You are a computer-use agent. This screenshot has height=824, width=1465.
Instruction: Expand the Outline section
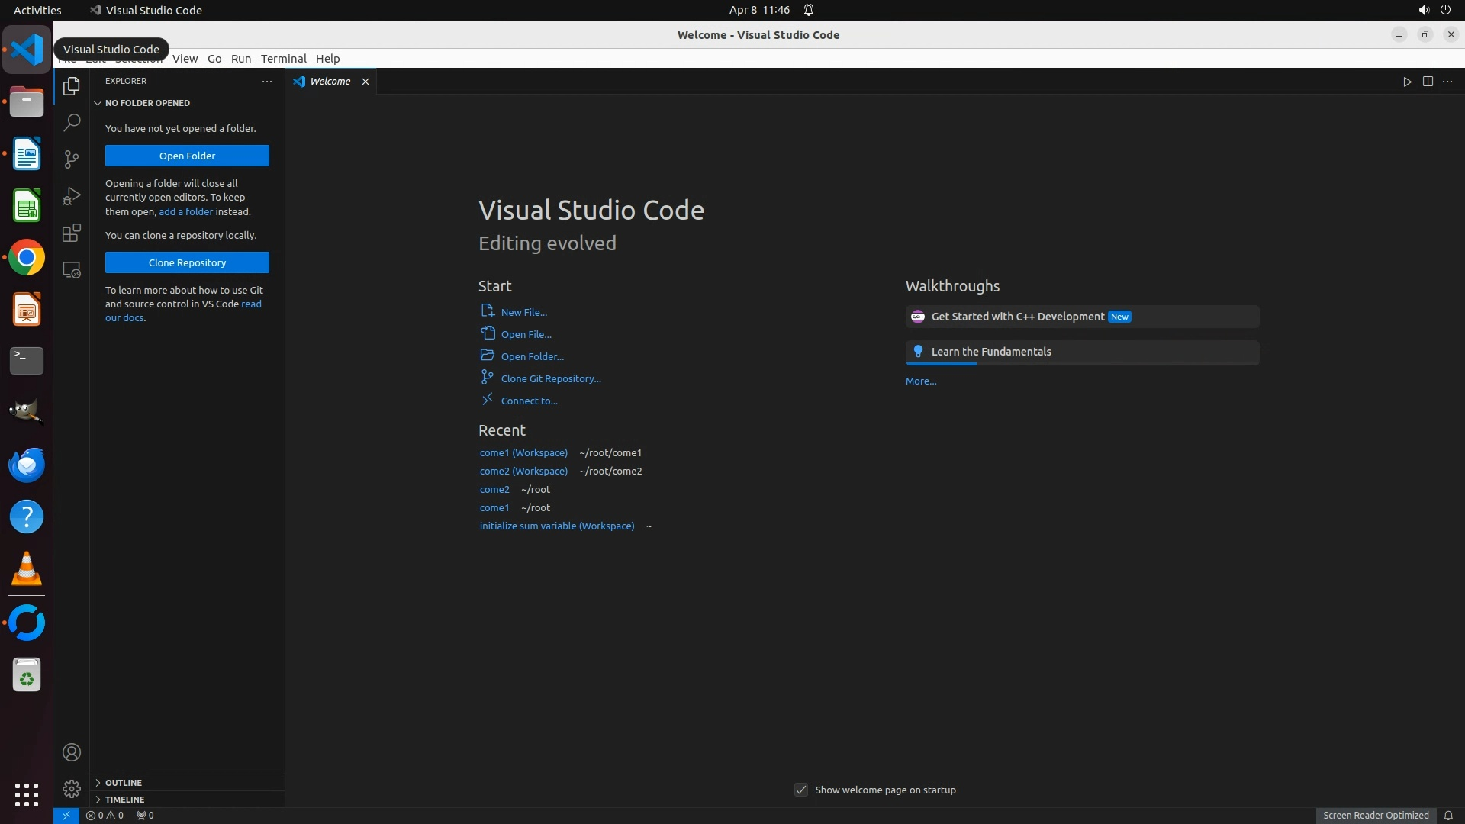124,783
